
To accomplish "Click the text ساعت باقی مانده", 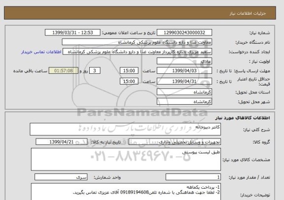I will [x=30, y=71].
